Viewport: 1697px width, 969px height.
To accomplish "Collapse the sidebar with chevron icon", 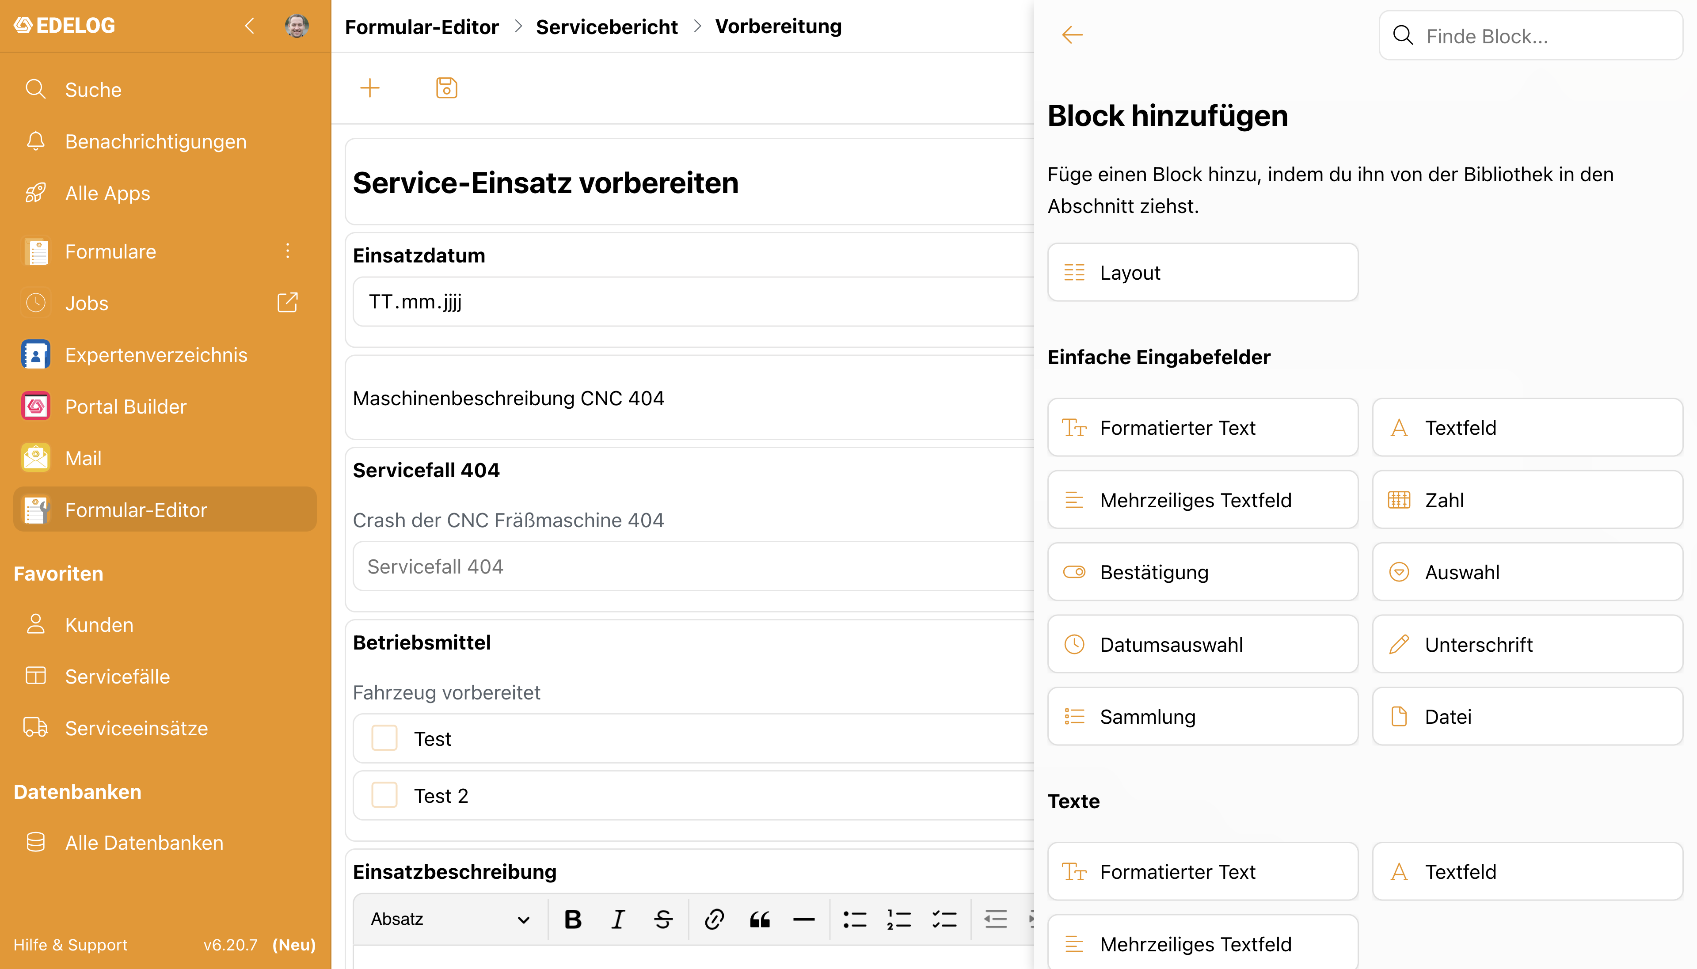I will pos(250,26).
